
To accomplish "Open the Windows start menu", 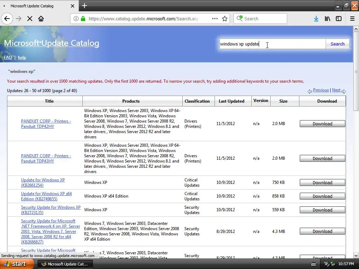I will pos(16,264).
